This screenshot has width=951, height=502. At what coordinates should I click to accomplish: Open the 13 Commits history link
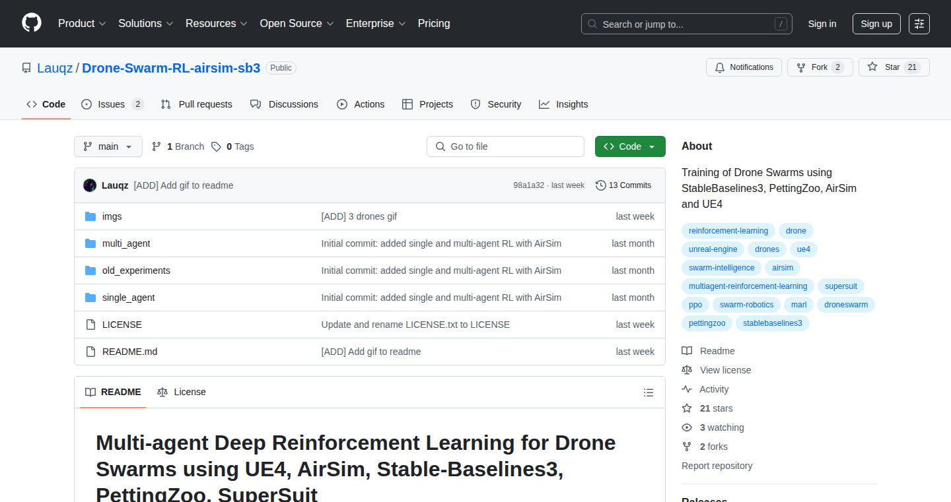(623, 185)
